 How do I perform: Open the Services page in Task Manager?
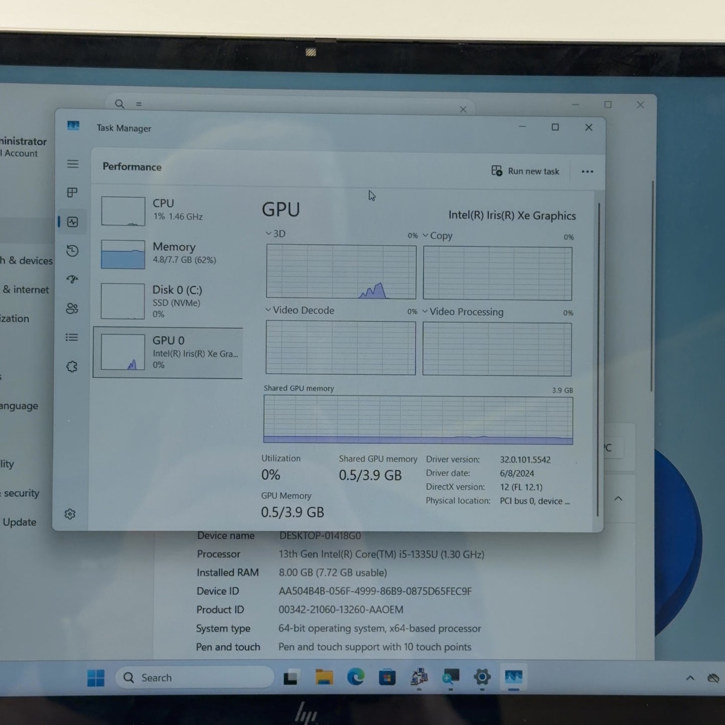(x=72, y=367)
